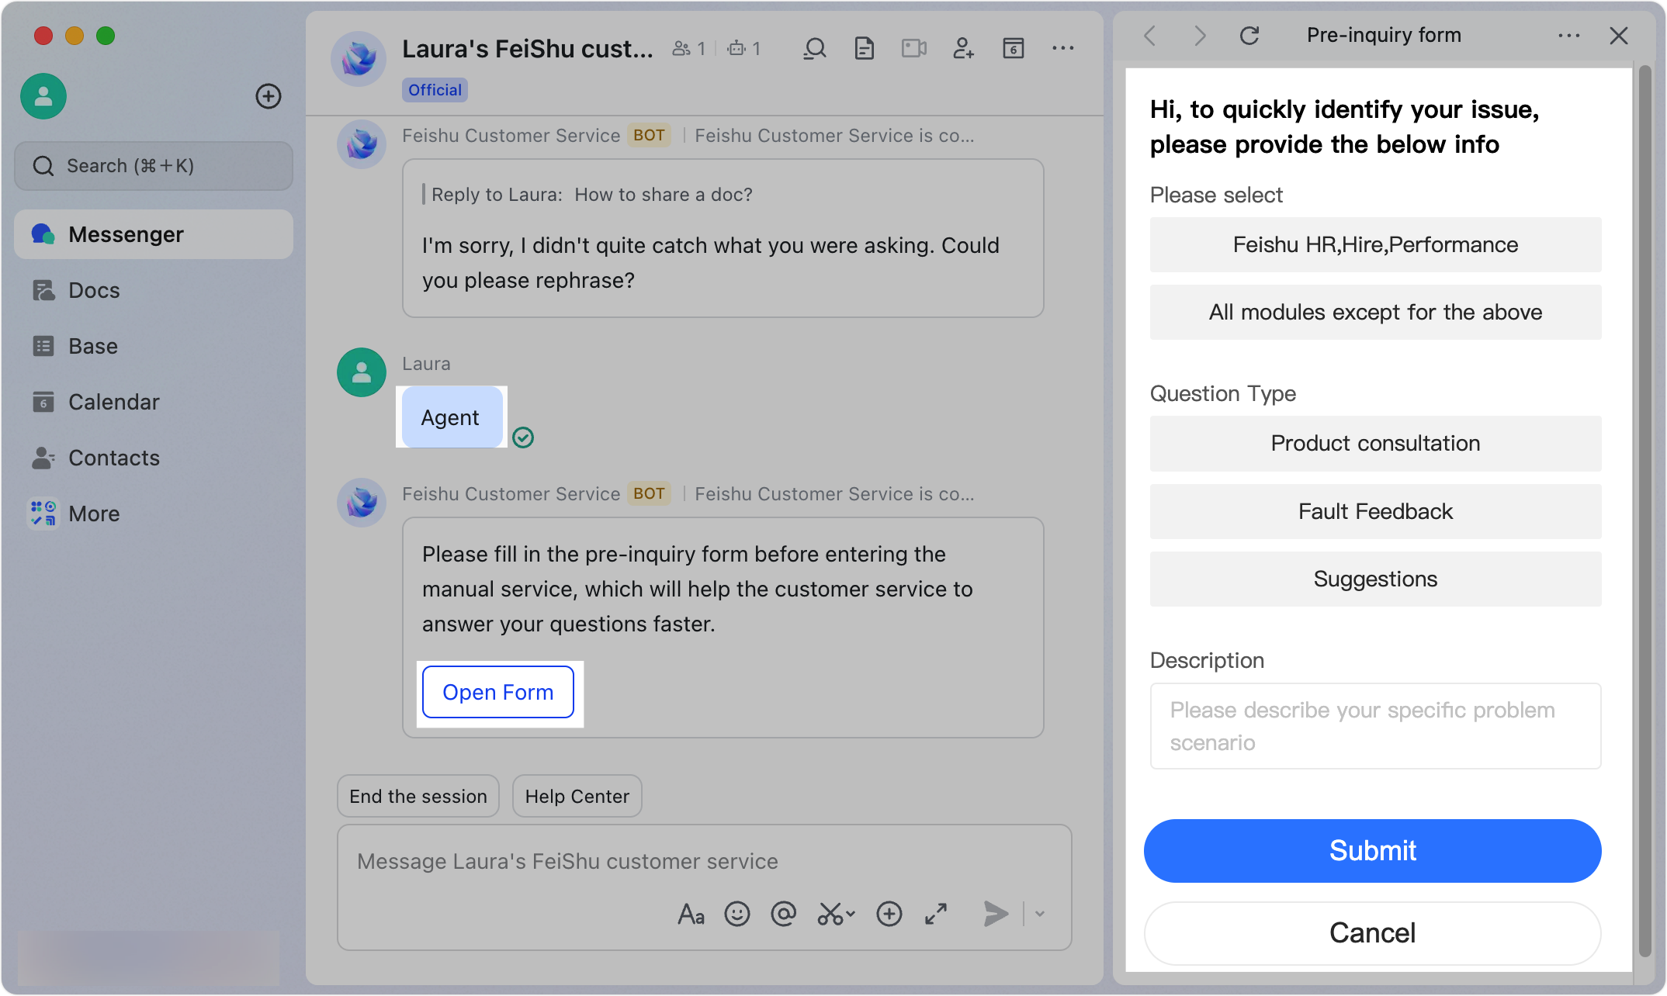Open screenshot scissors dropdown
Image resolution: width=1667 pixels, height=996 pixels.
click(x=836, y=914)
